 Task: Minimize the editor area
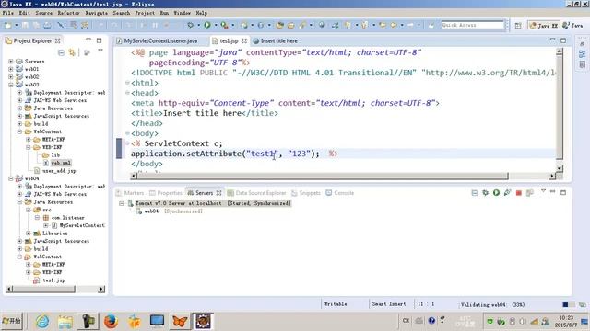[x=552, y=40]
